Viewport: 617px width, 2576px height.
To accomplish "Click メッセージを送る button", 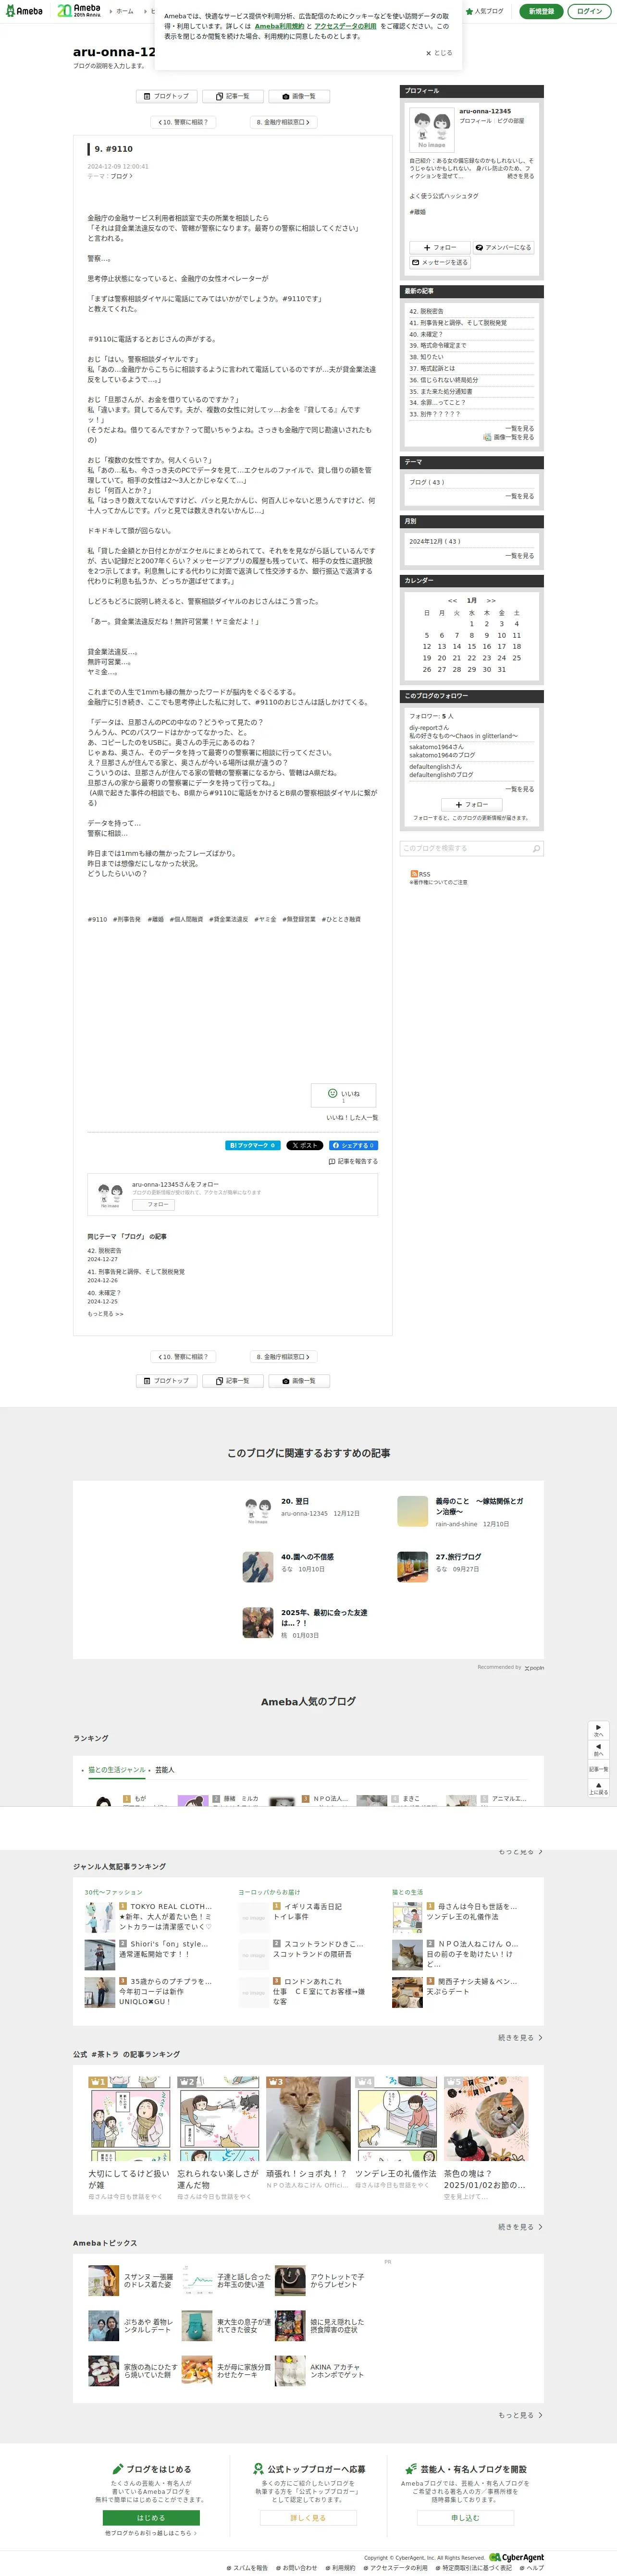I will [x=439, y=262].
